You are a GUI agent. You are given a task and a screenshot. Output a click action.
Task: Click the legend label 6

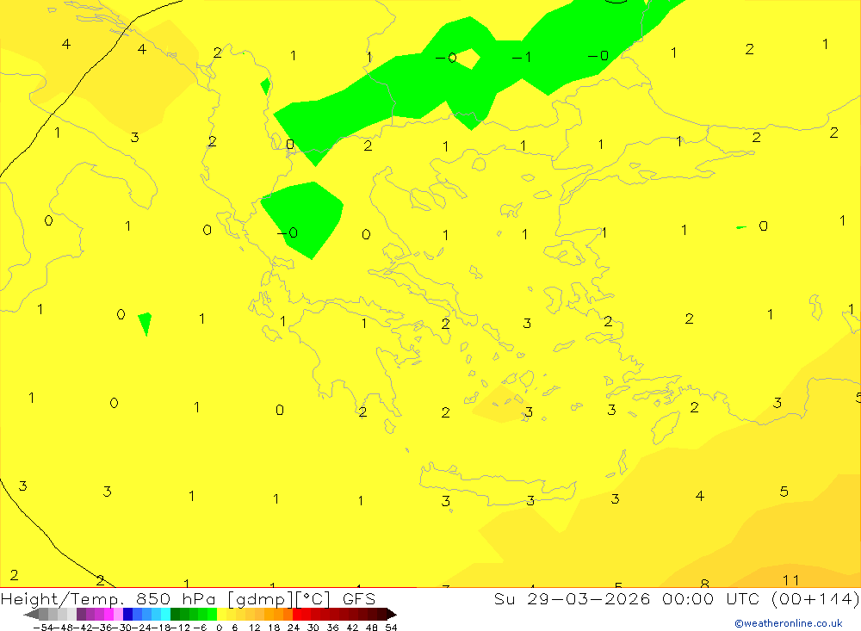234,628
